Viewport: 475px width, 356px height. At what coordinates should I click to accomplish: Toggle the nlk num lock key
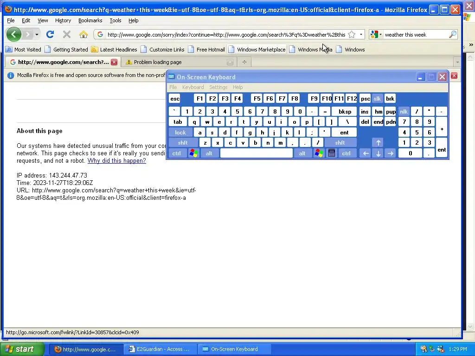click(404, 111)
